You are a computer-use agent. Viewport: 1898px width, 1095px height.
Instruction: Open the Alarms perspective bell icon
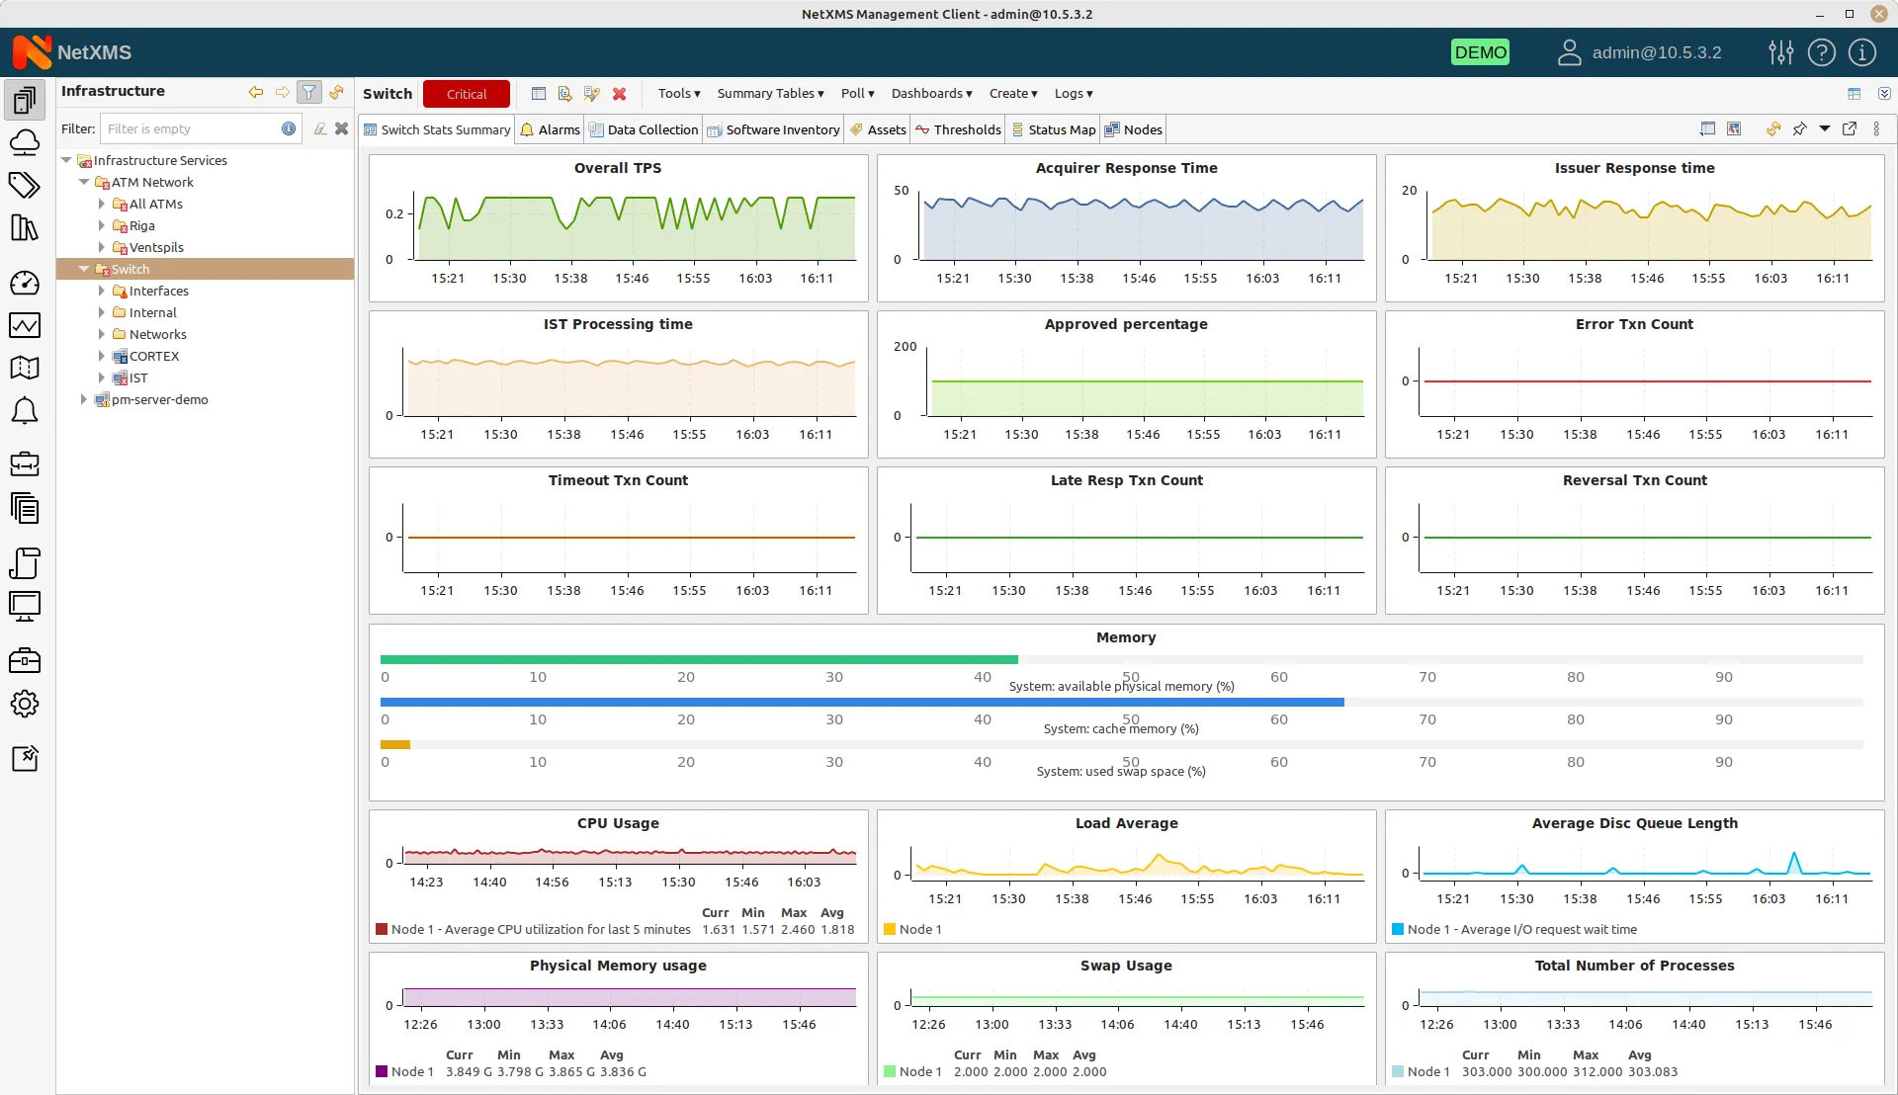coord(25,410)
